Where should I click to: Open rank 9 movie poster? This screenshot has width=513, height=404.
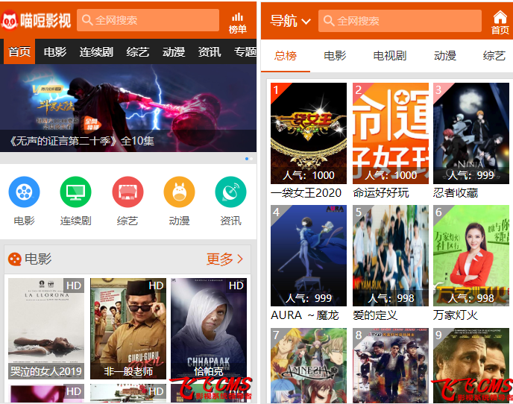pyautogui.click(x=471, y=366)
